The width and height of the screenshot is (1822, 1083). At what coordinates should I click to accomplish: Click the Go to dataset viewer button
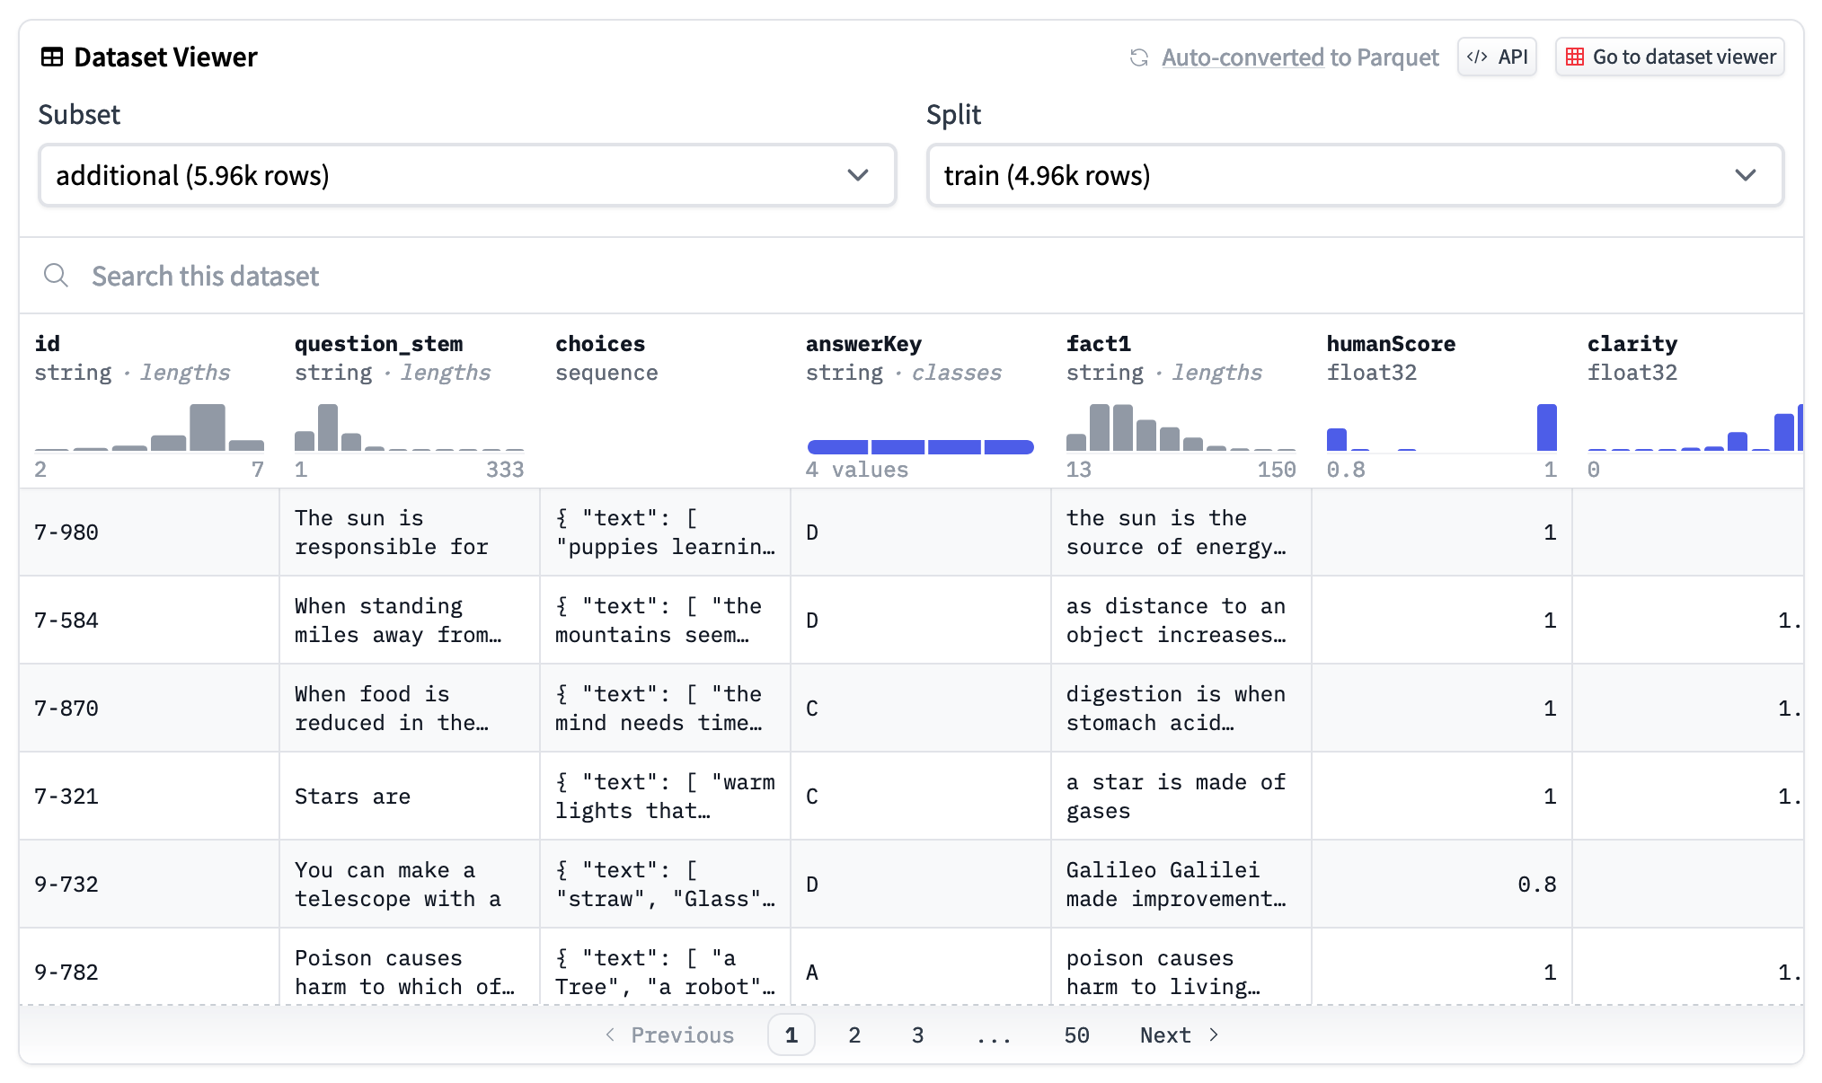pyautogui.click(x=1669, y=56)
